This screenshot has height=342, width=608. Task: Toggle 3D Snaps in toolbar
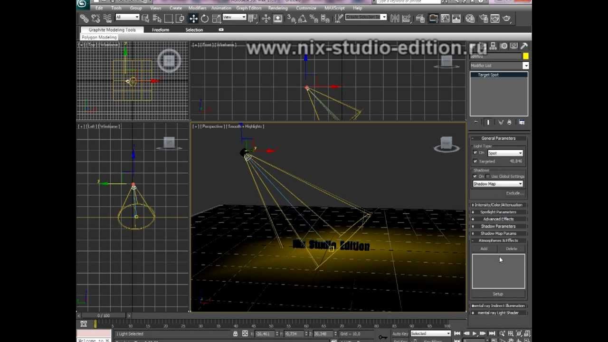point(291,19)
